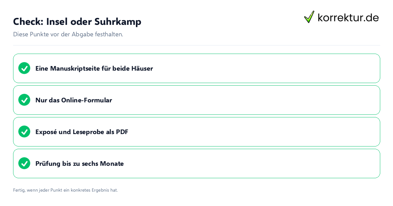Select the 'Nur das Online-Formular' label text
Viewport: 393px width, 206px height.
pos(74,100)
